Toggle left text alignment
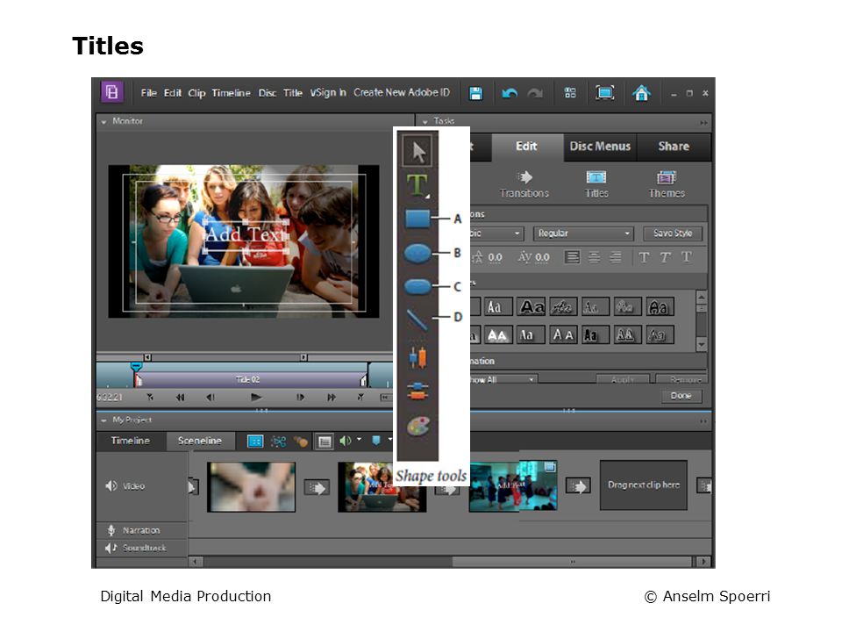 573,257
